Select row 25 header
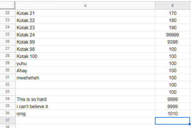The image size is (191, 128). click(x=7, y=35)
